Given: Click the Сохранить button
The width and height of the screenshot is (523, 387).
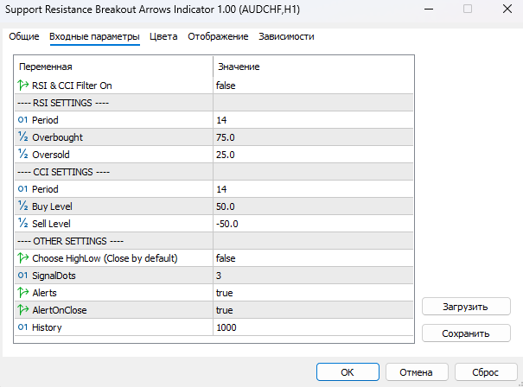Looking at the screenshot, I should [466, 333].
